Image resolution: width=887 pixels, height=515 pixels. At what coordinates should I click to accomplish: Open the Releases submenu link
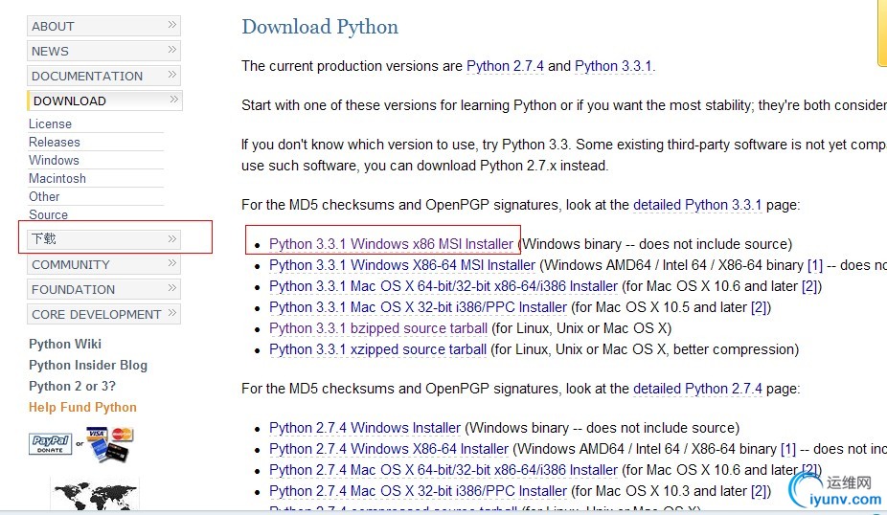pos(55,142)
